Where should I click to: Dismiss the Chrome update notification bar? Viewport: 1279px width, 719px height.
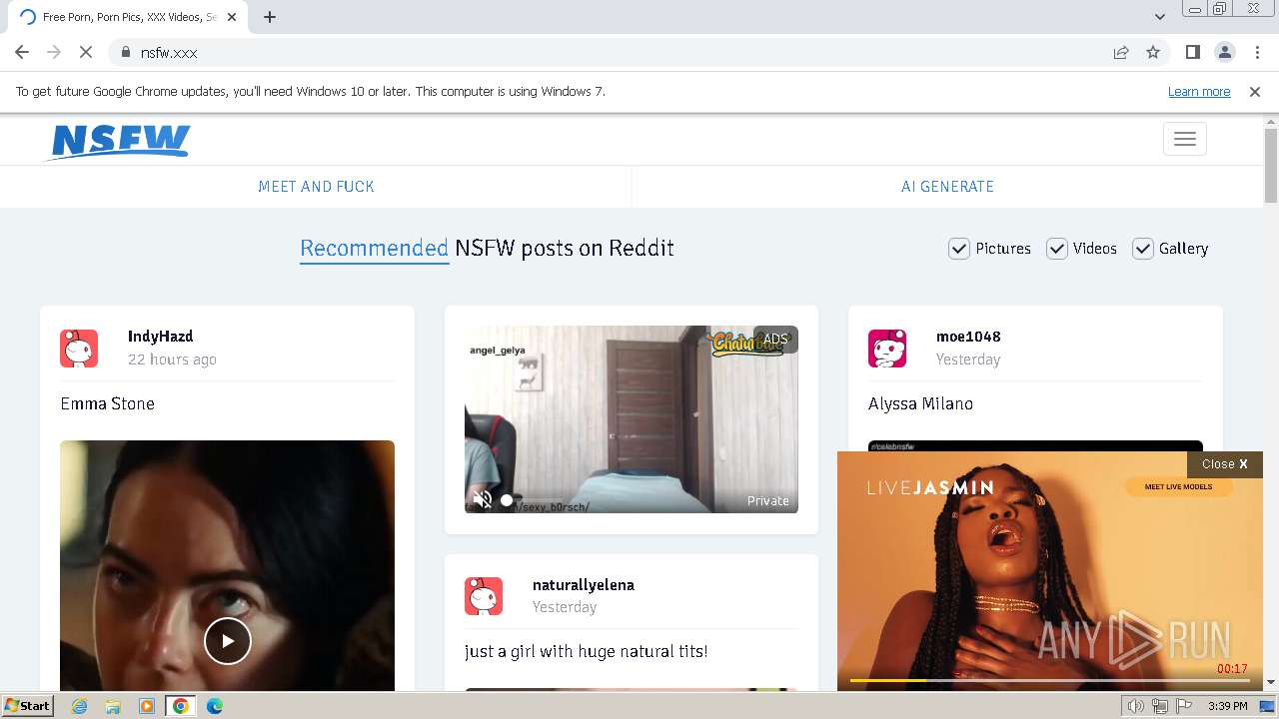pos(1254,91)
